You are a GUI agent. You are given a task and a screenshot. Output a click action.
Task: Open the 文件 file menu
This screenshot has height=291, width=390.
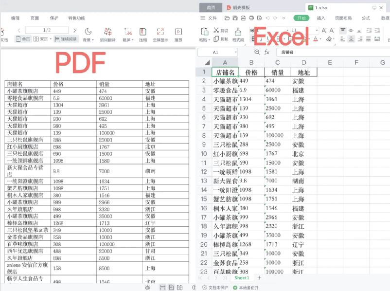[213, 18]
